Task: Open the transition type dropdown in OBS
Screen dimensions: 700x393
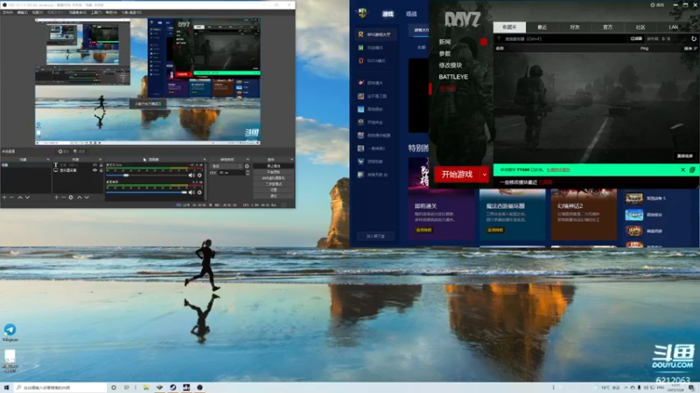Action: (x=227, y=166)
